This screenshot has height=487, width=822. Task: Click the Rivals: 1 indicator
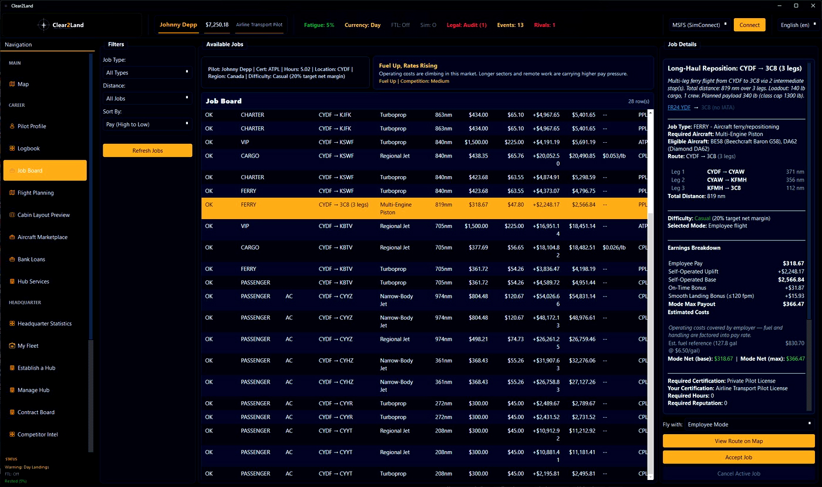pos(545,25)
